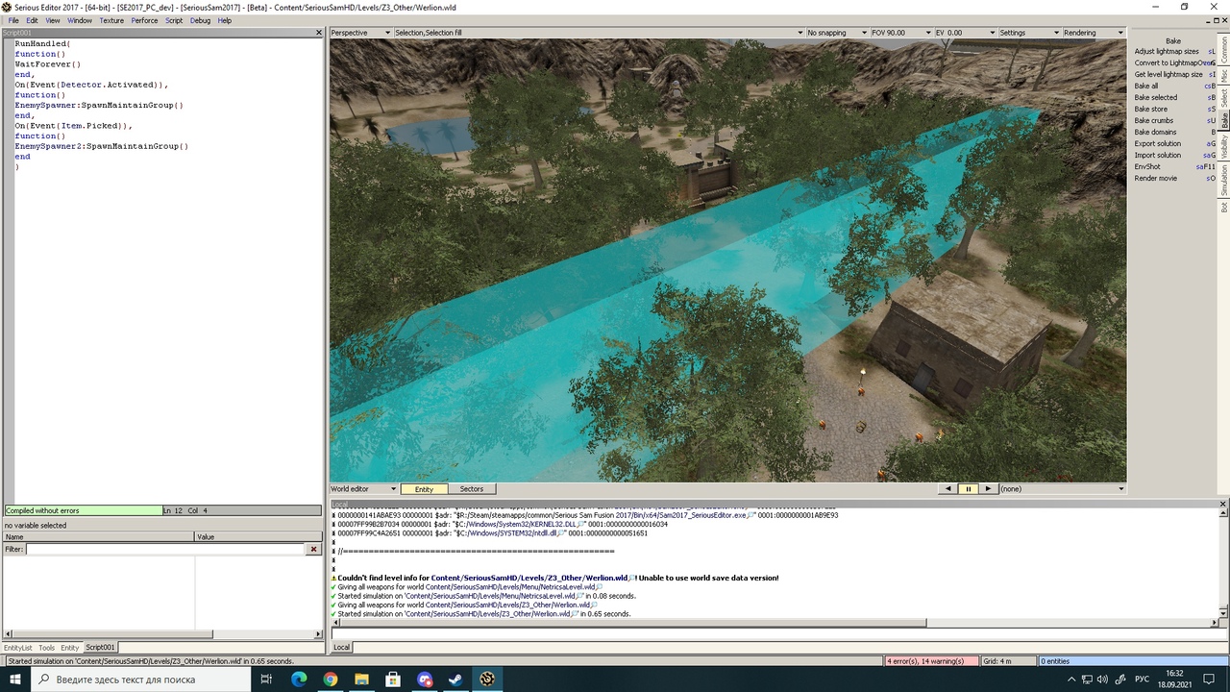Open the Help menu
Viewport: 1230px width, 692px height.
225,20
